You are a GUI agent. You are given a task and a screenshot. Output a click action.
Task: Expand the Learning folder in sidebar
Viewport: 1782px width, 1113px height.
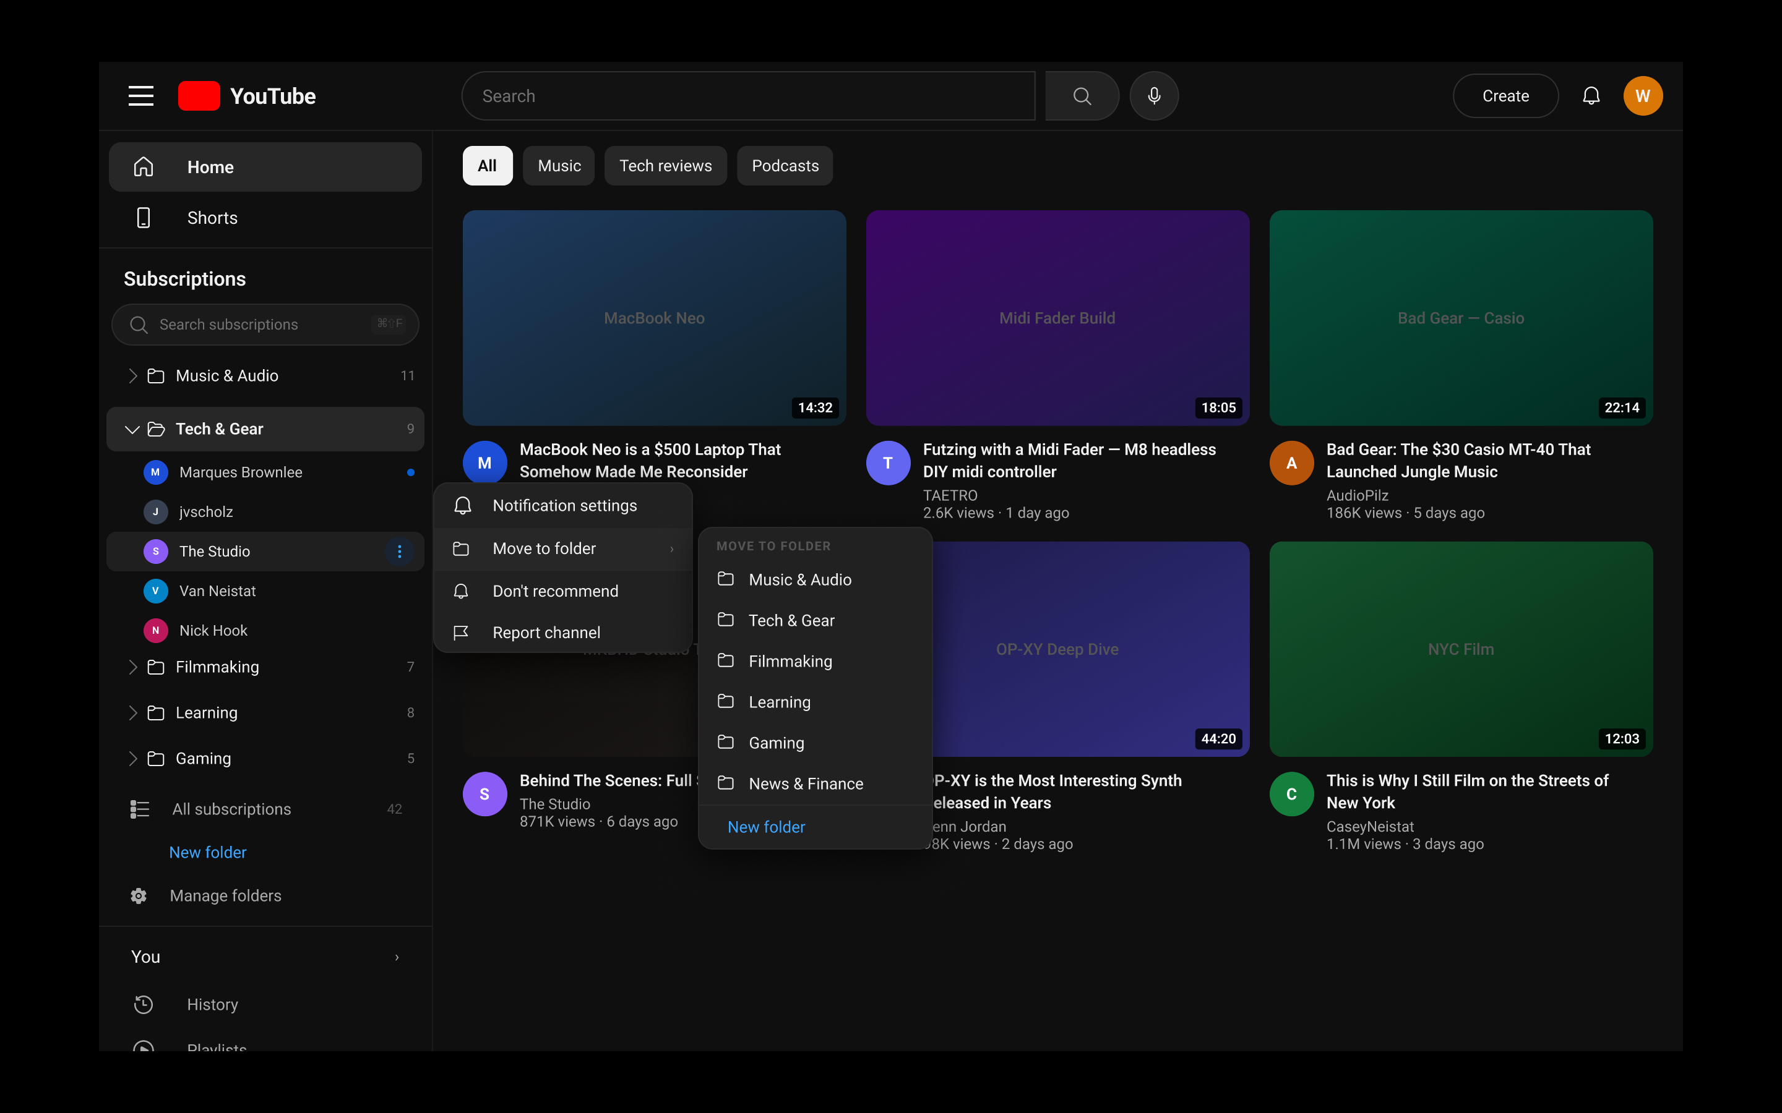coord(132,712)
